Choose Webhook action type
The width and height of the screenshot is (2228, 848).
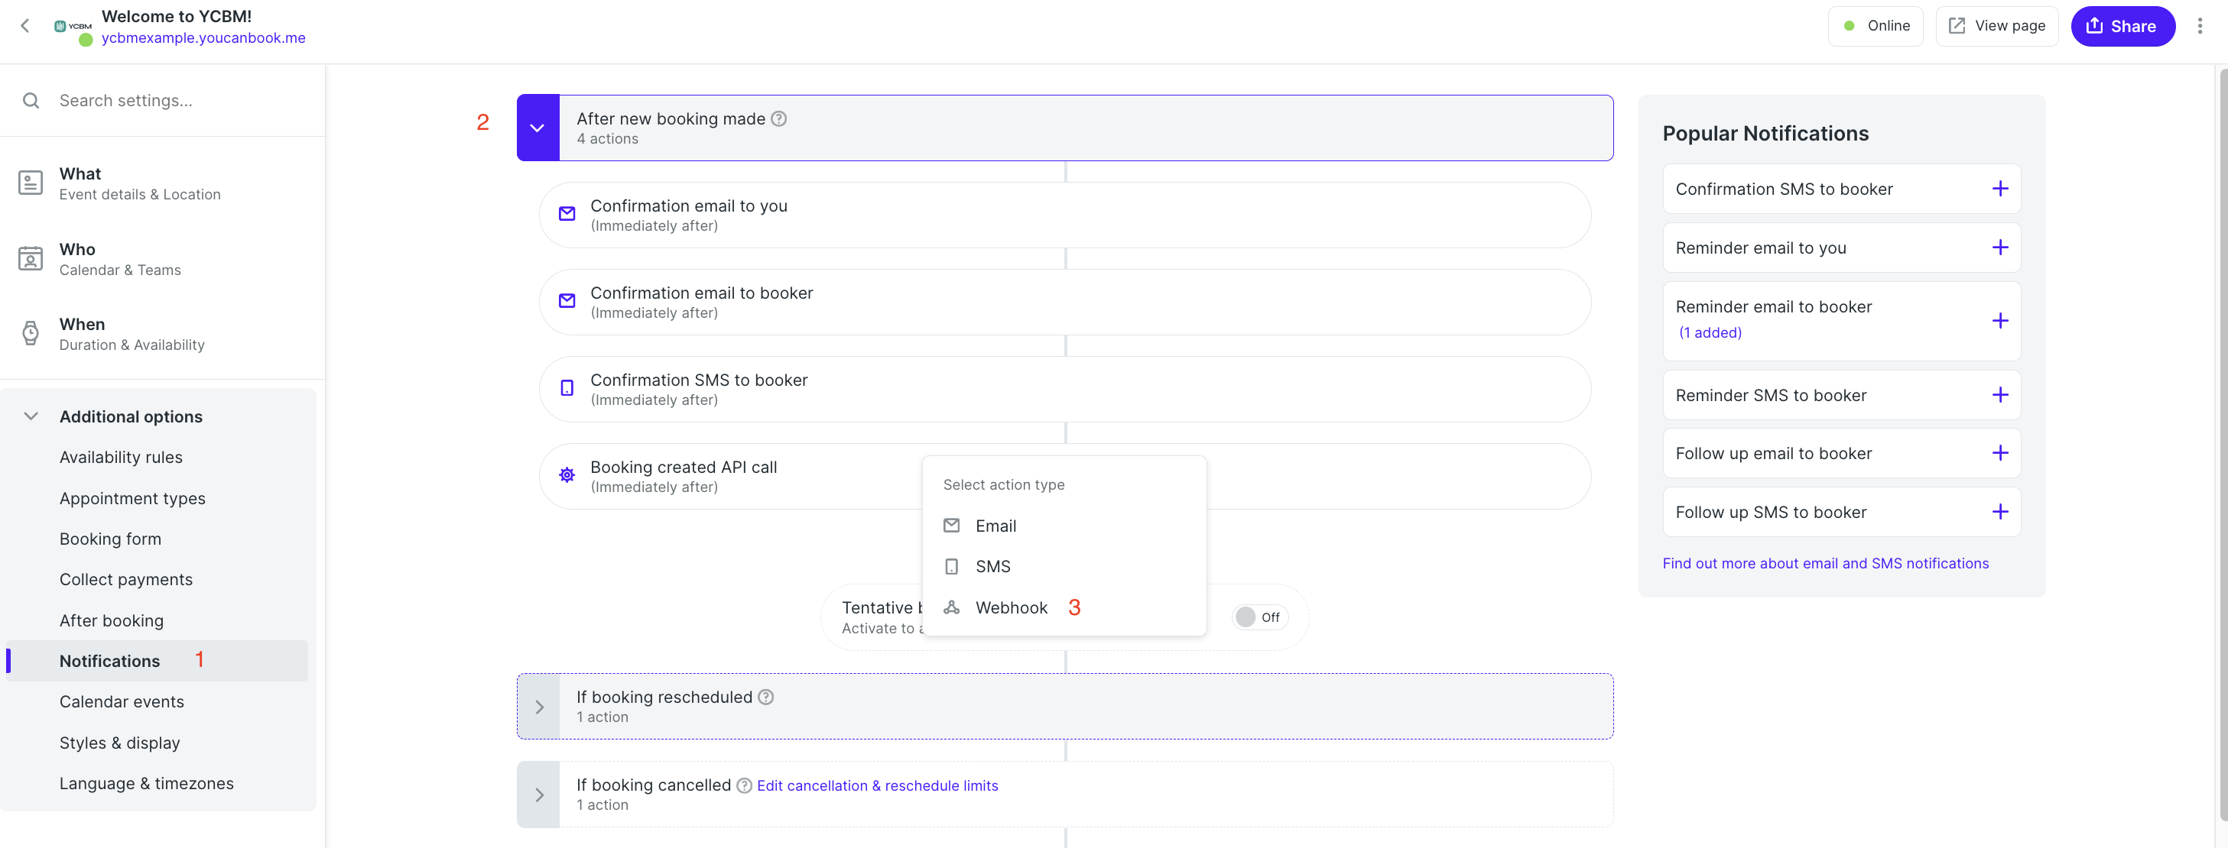(1065, 607)
